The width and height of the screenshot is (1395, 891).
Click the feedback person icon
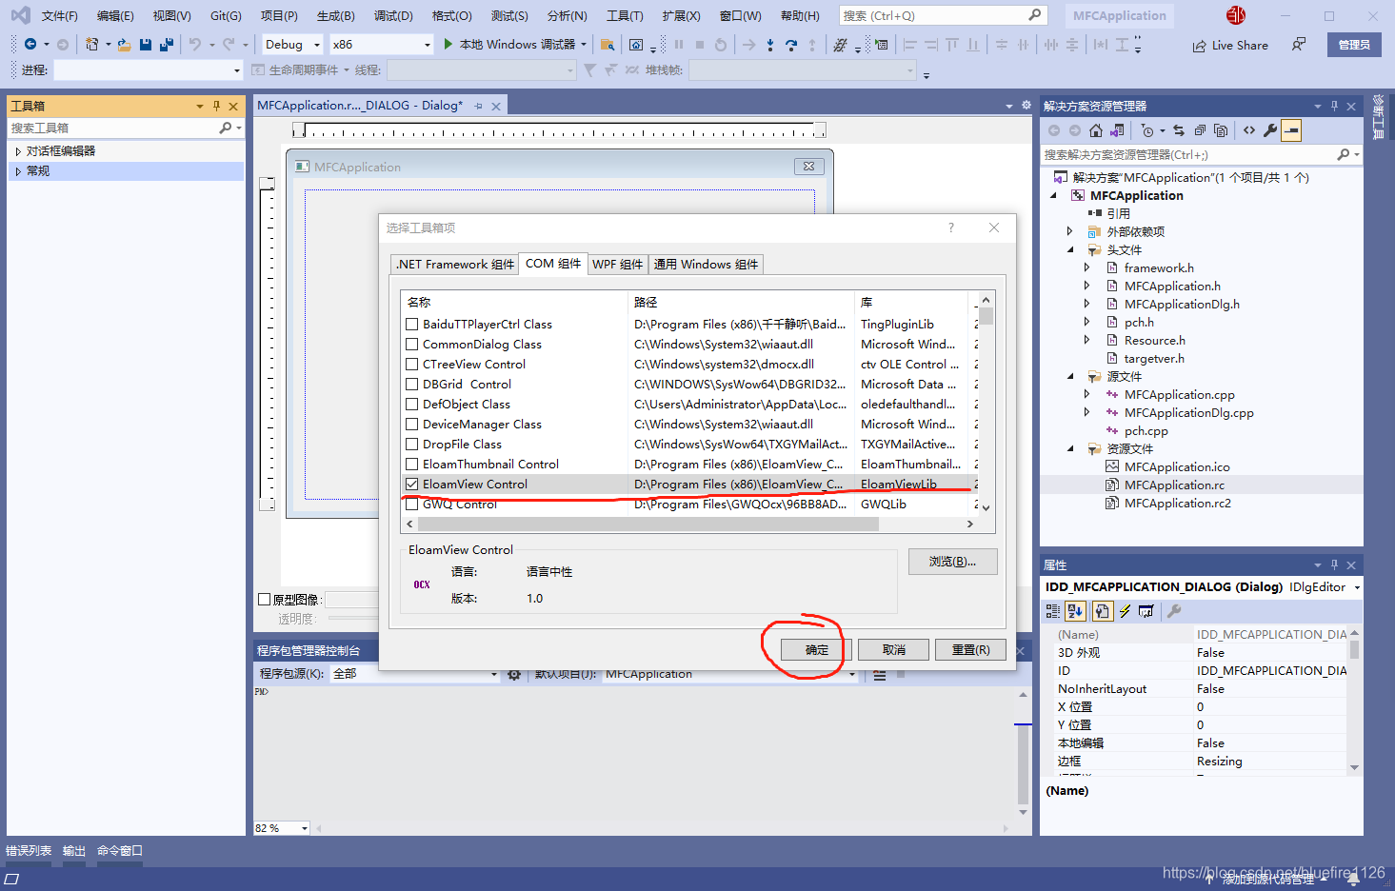pos(1299,45)
